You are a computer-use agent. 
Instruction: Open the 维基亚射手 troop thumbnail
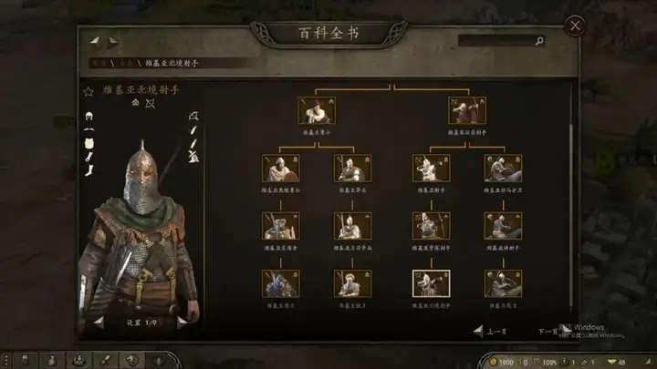pos(431,168)
